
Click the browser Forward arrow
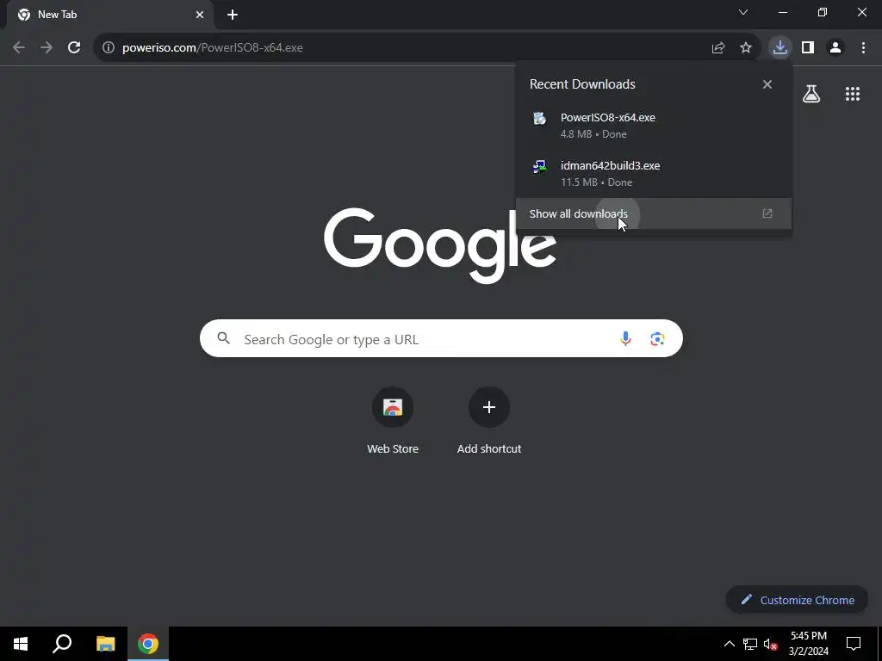[47, 48]
